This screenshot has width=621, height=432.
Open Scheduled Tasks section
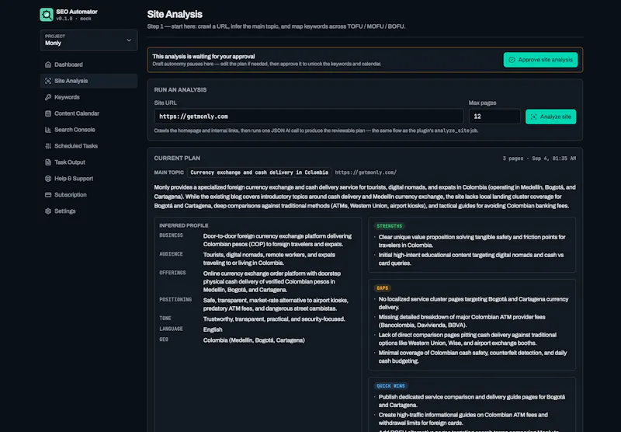click(x=88, y=146)
